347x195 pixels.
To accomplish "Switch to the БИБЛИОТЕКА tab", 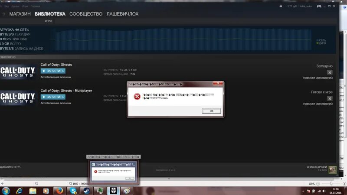I will point(50,14).
